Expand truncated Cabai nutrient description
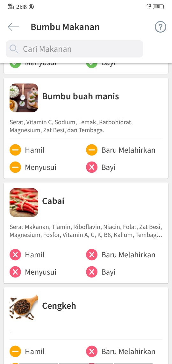The image size is (172, 364). click(86, 231)
